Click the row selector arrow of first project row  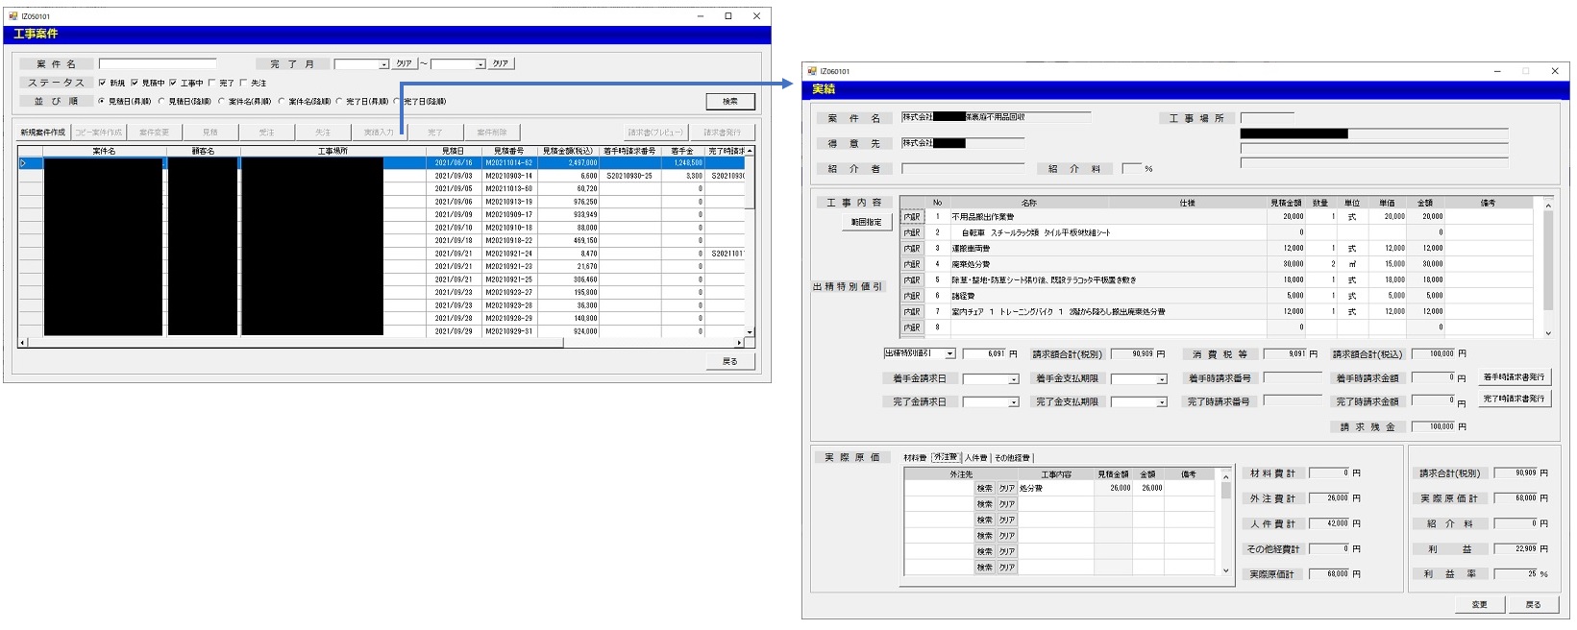click(30, 163)
